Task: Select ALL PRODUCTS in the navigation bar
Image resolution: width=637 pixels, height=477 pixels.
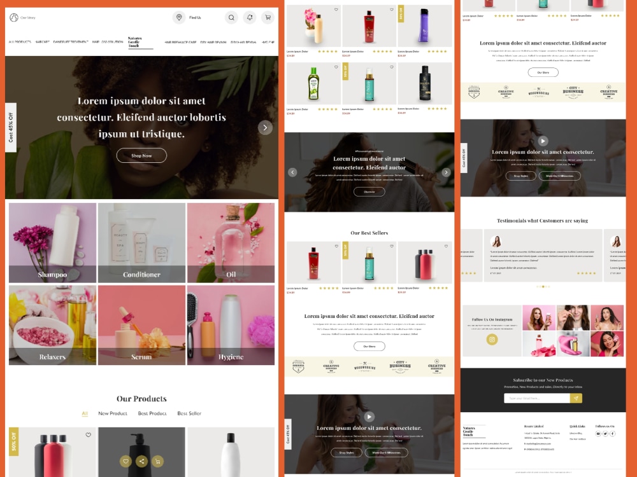Action: pos(20,42)
